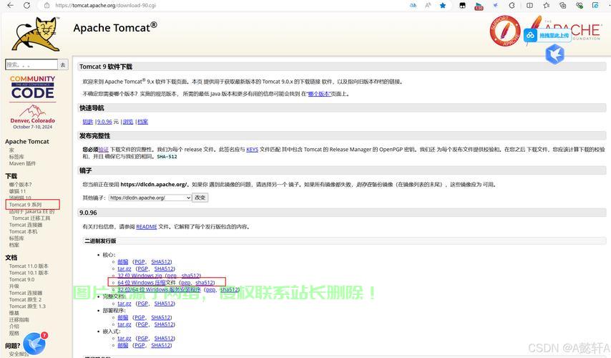Click the site info padlock in address bar

tap(47, 6)
